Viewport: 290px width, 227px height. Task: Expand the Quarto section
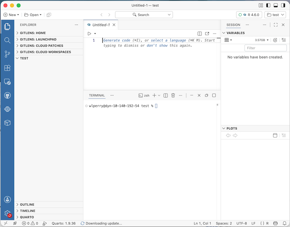[49, 217]
